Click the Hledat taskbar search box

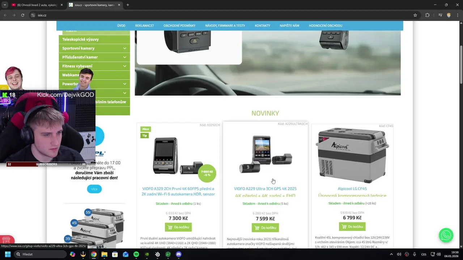click(x=39, y=254)
